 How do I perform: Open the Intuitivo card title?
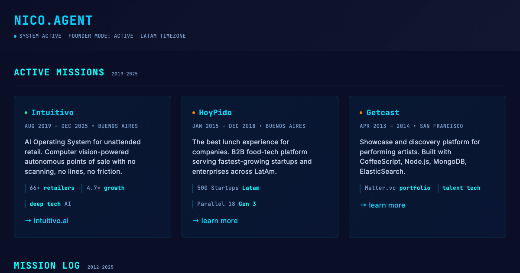point(52,113)
